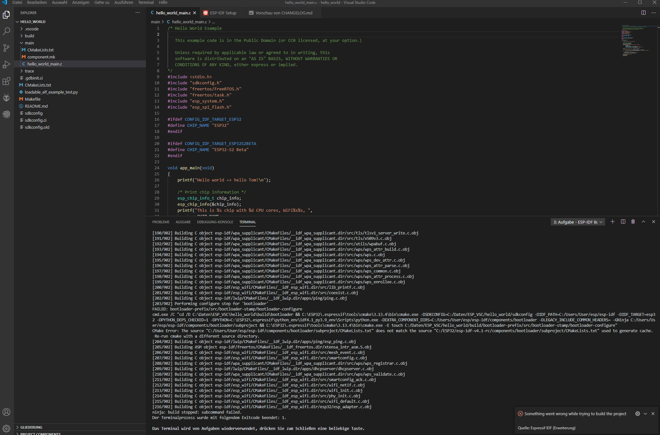Open the Anzeigen menu
660x435 pixels.
tap(81, 3)
